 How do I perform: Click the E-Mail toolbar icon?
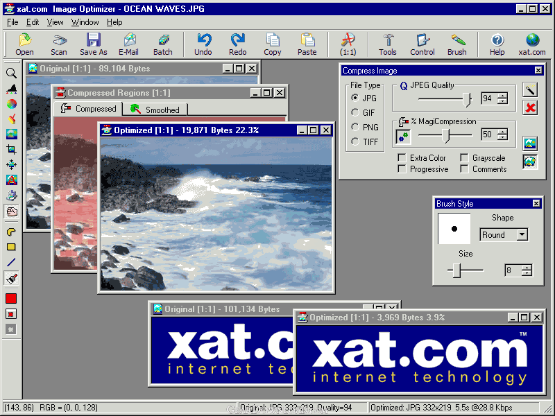[x=128, y=44]
